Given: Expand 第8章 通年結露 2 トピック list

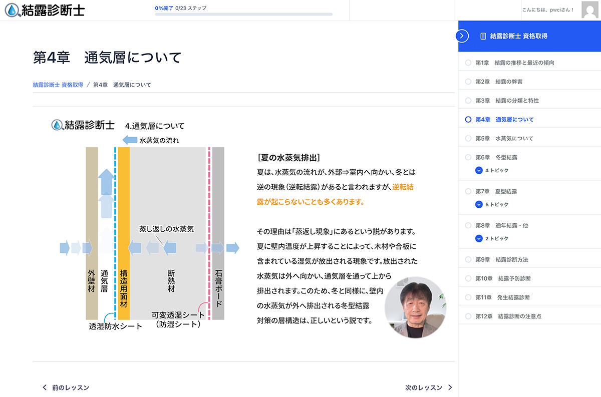Looking at the screenshot, I should coord(479,239).
